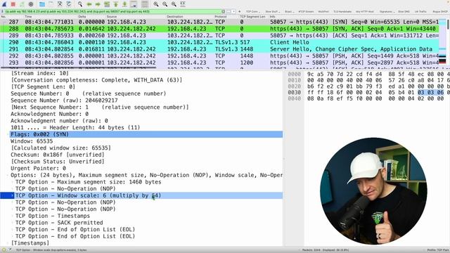
Task: Close the capture file icon
Action: tap(60, 4)
